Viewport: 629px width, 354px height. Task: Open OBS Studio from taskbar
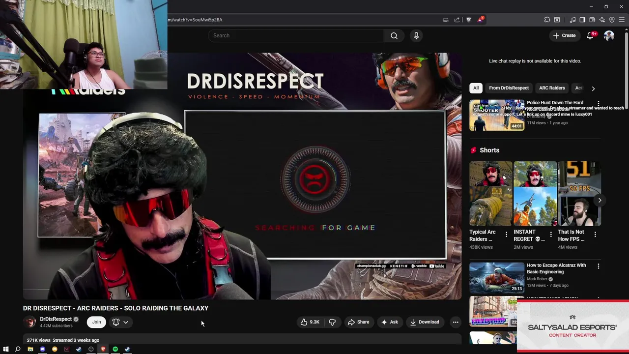click(x=91, y=349)
